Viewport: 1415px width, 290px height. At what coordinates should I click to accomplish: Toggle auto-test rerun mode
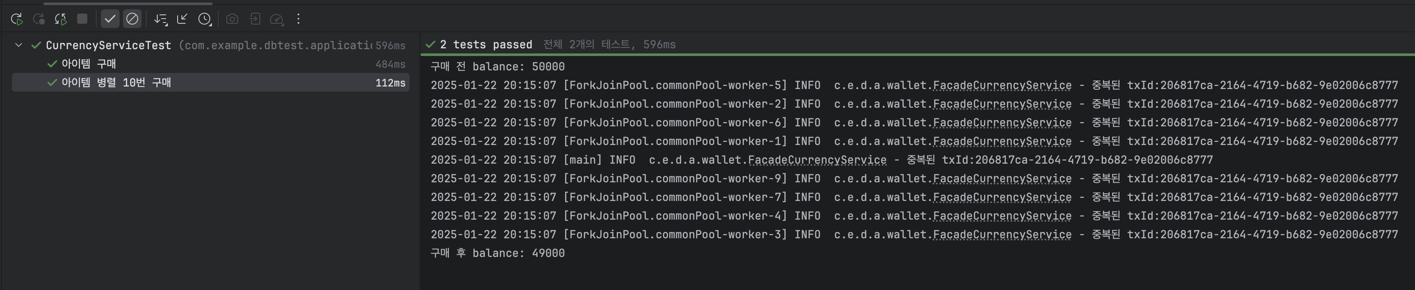point(61,19)
